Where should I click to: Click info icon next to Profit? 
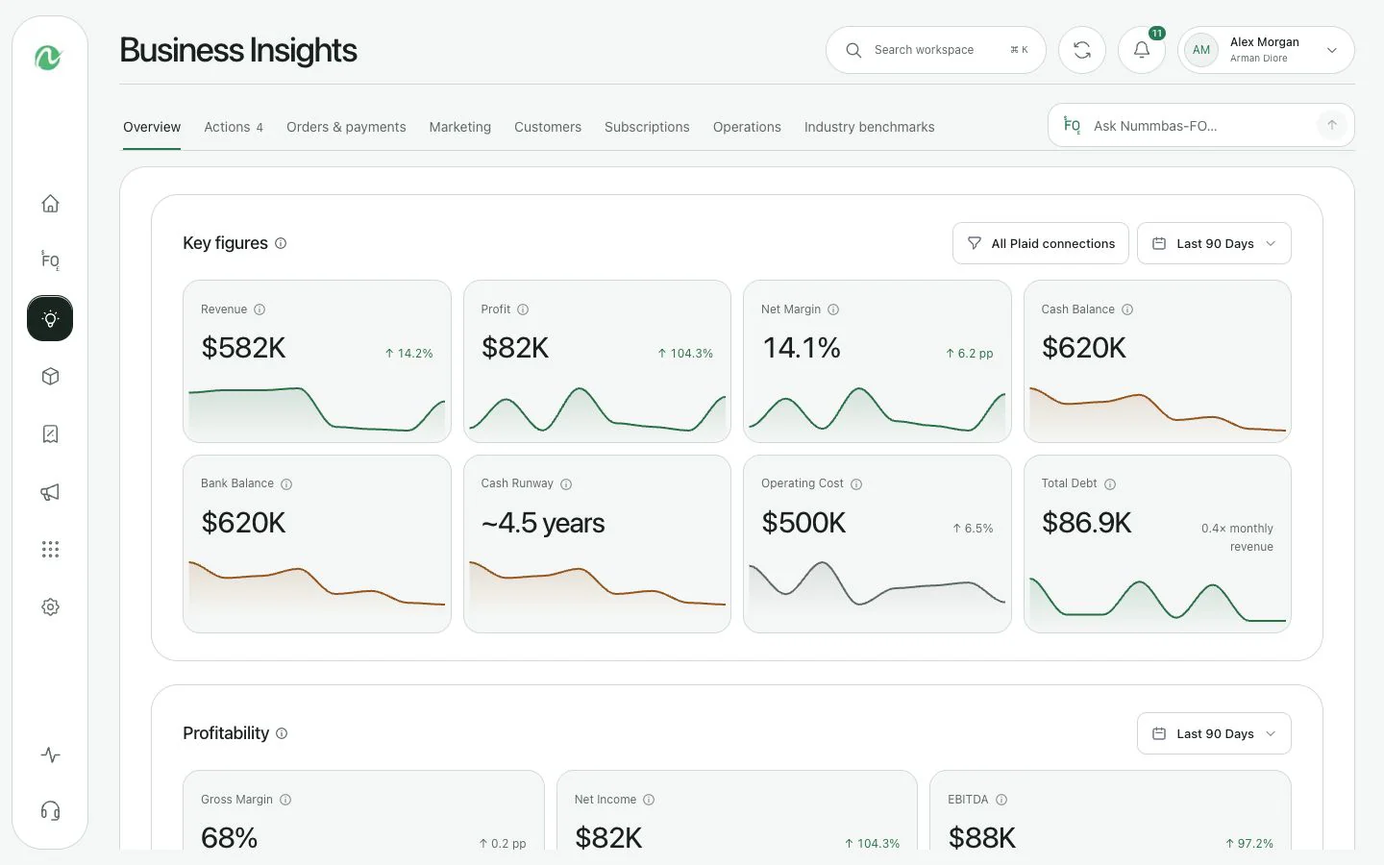pyautogui.click(x=523, y=309)
